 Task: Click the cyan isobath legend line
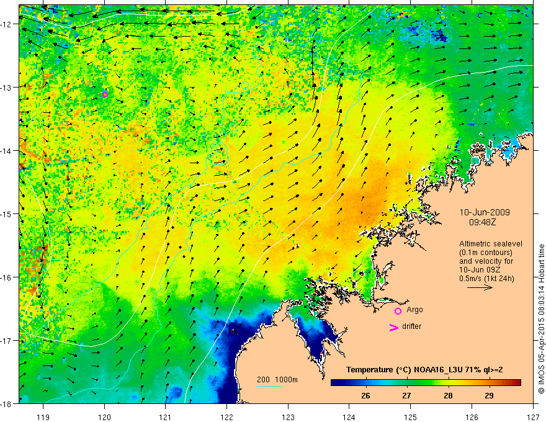click(269, 386)
